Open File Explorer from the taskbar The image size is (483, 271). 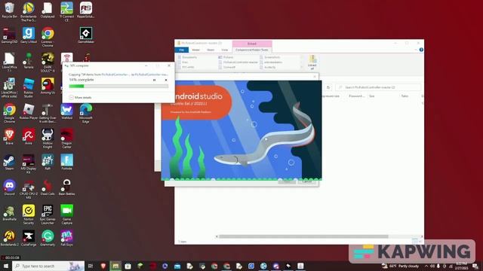(x=115, y=266)
